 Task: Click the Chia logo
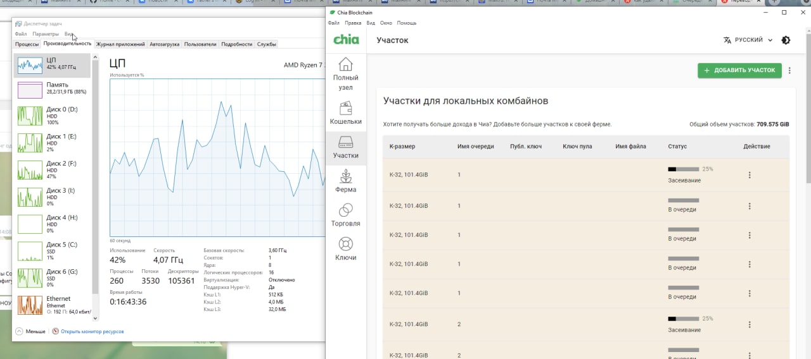346,40
